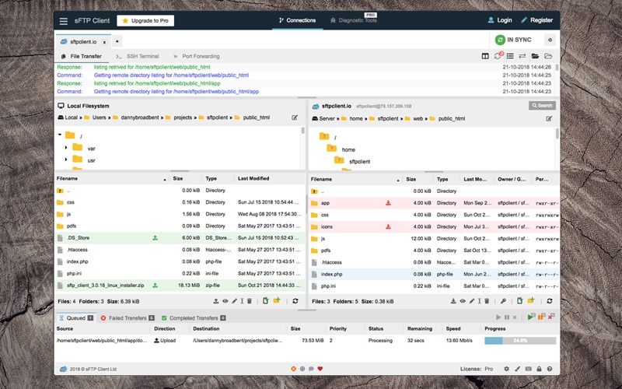Add a new connection tab with plus
This screenshot has width=622, height=389.
click(x=117, y=41)
